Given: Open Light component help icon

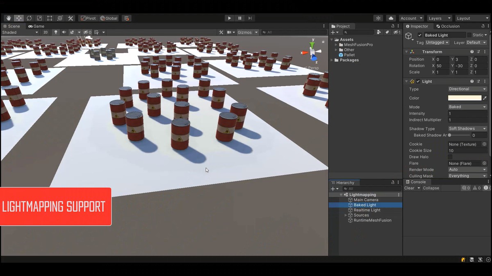Looking at the screenshot, I should (472, 81).
